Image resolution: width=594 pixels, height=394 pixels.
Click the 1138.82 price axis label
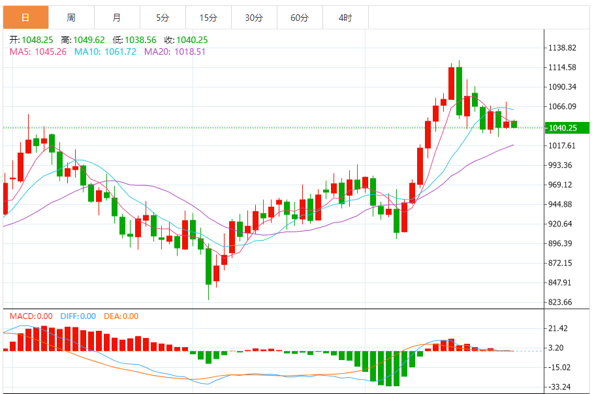point(563,48)
